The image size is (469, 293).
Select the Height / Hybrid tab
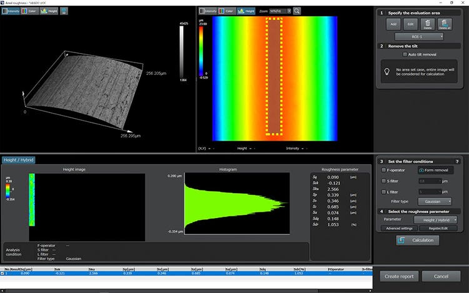tap(19, 160)
